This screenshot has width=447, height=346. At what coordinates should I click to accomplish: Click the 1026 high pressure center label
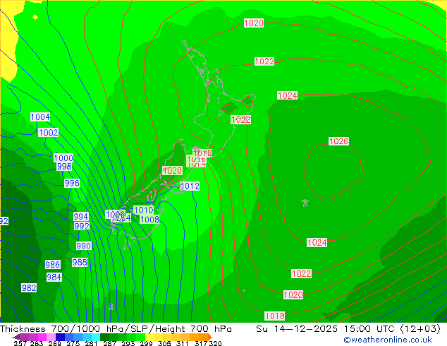338,141
